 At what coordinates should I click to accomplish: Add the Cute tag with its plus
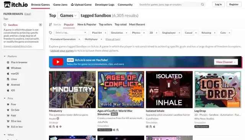229,33
